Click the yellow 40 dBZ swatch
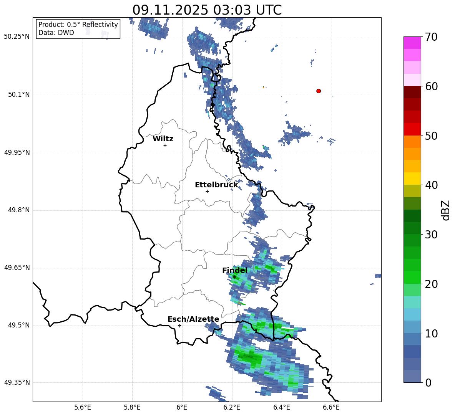The width and height of the screenshot is (455, 415). (412, 179)
